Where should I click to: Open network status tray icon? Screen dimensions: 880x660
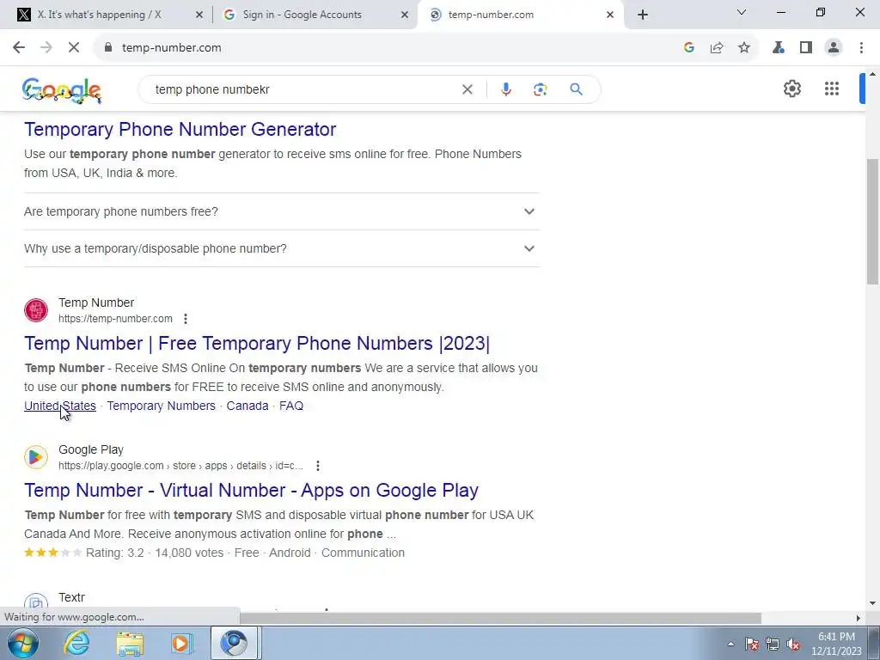pos(773,644)
